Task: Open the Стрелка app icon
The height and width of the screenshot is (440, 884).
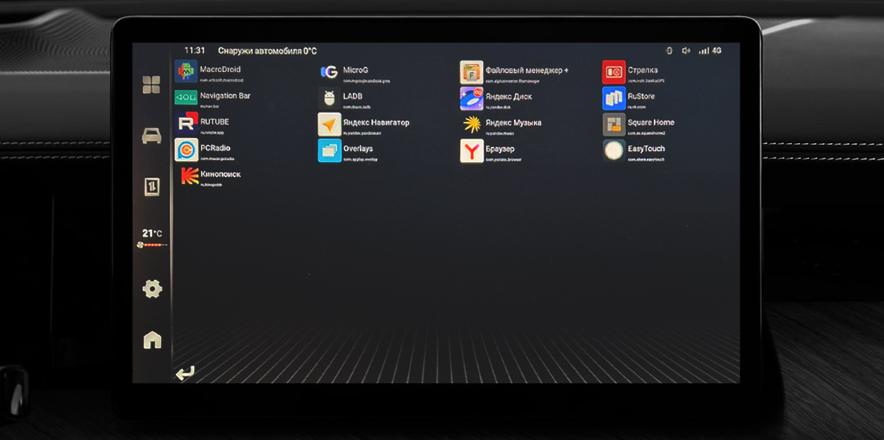Action: (614, 72)
